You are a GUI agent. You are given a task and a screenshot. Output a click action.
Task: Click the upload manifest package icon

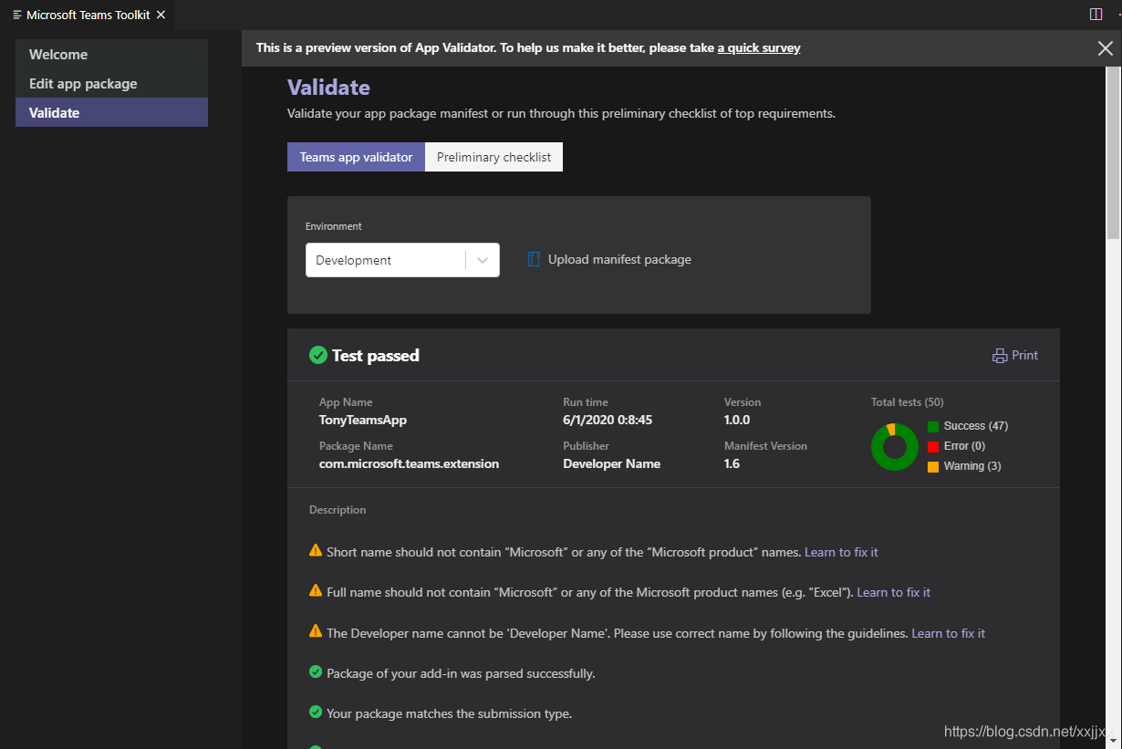(x=535, y=259)
